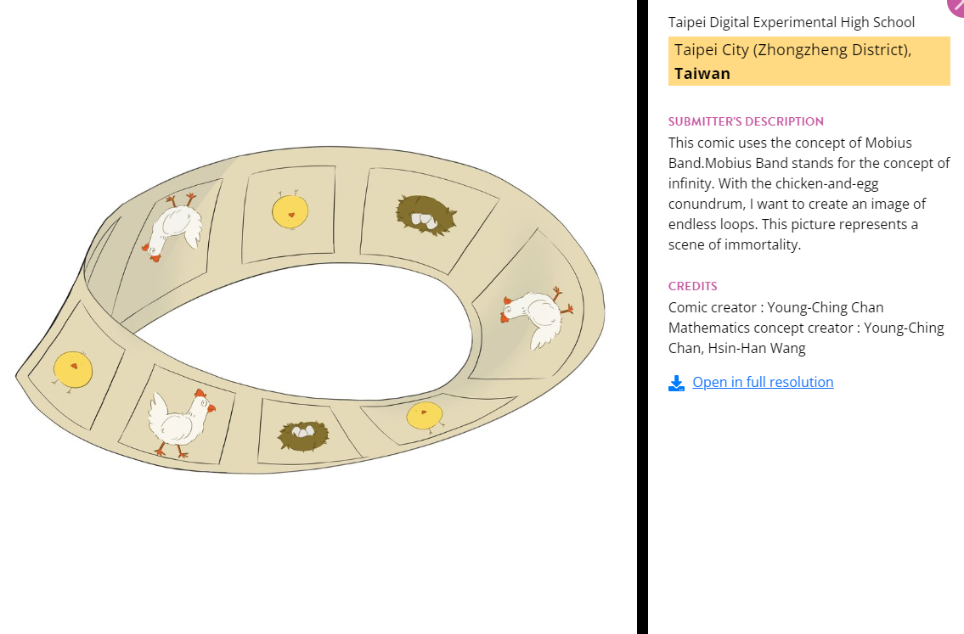Click the download icon beside the full resolution link
This screenshot has width=964, height=634.
pos(676,384)
